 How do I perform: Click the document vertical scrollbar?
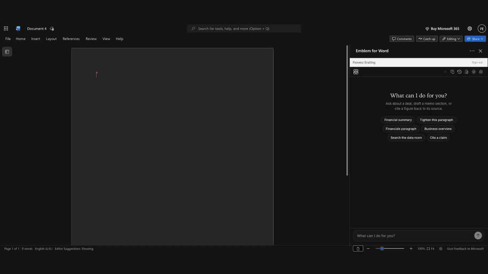347,111
